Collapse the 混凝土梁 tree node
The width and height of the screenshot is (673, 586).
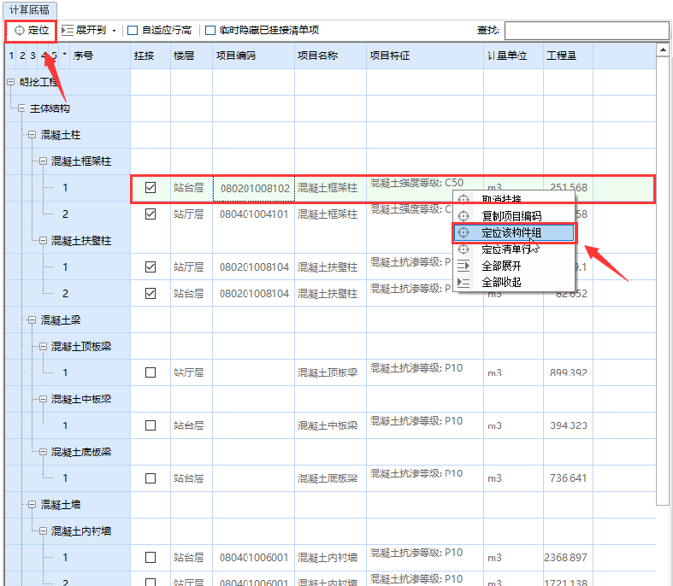(32, 319)
